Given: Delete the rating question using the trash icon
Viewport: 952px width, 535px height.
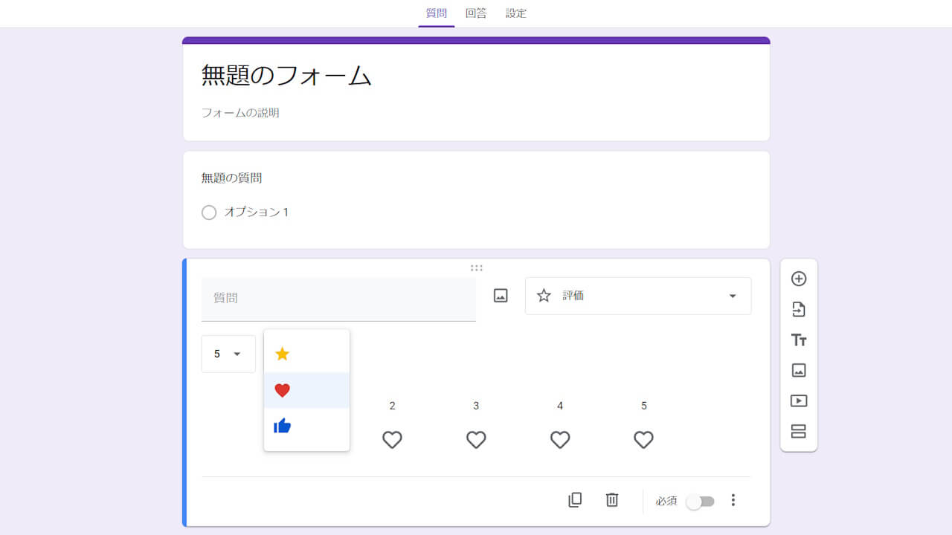Looking at the screenshot, I should (611, 500).
